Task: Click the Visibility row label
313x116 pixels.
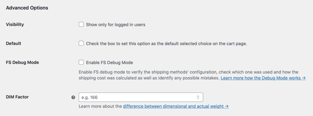Action: (x=15, y=24)
